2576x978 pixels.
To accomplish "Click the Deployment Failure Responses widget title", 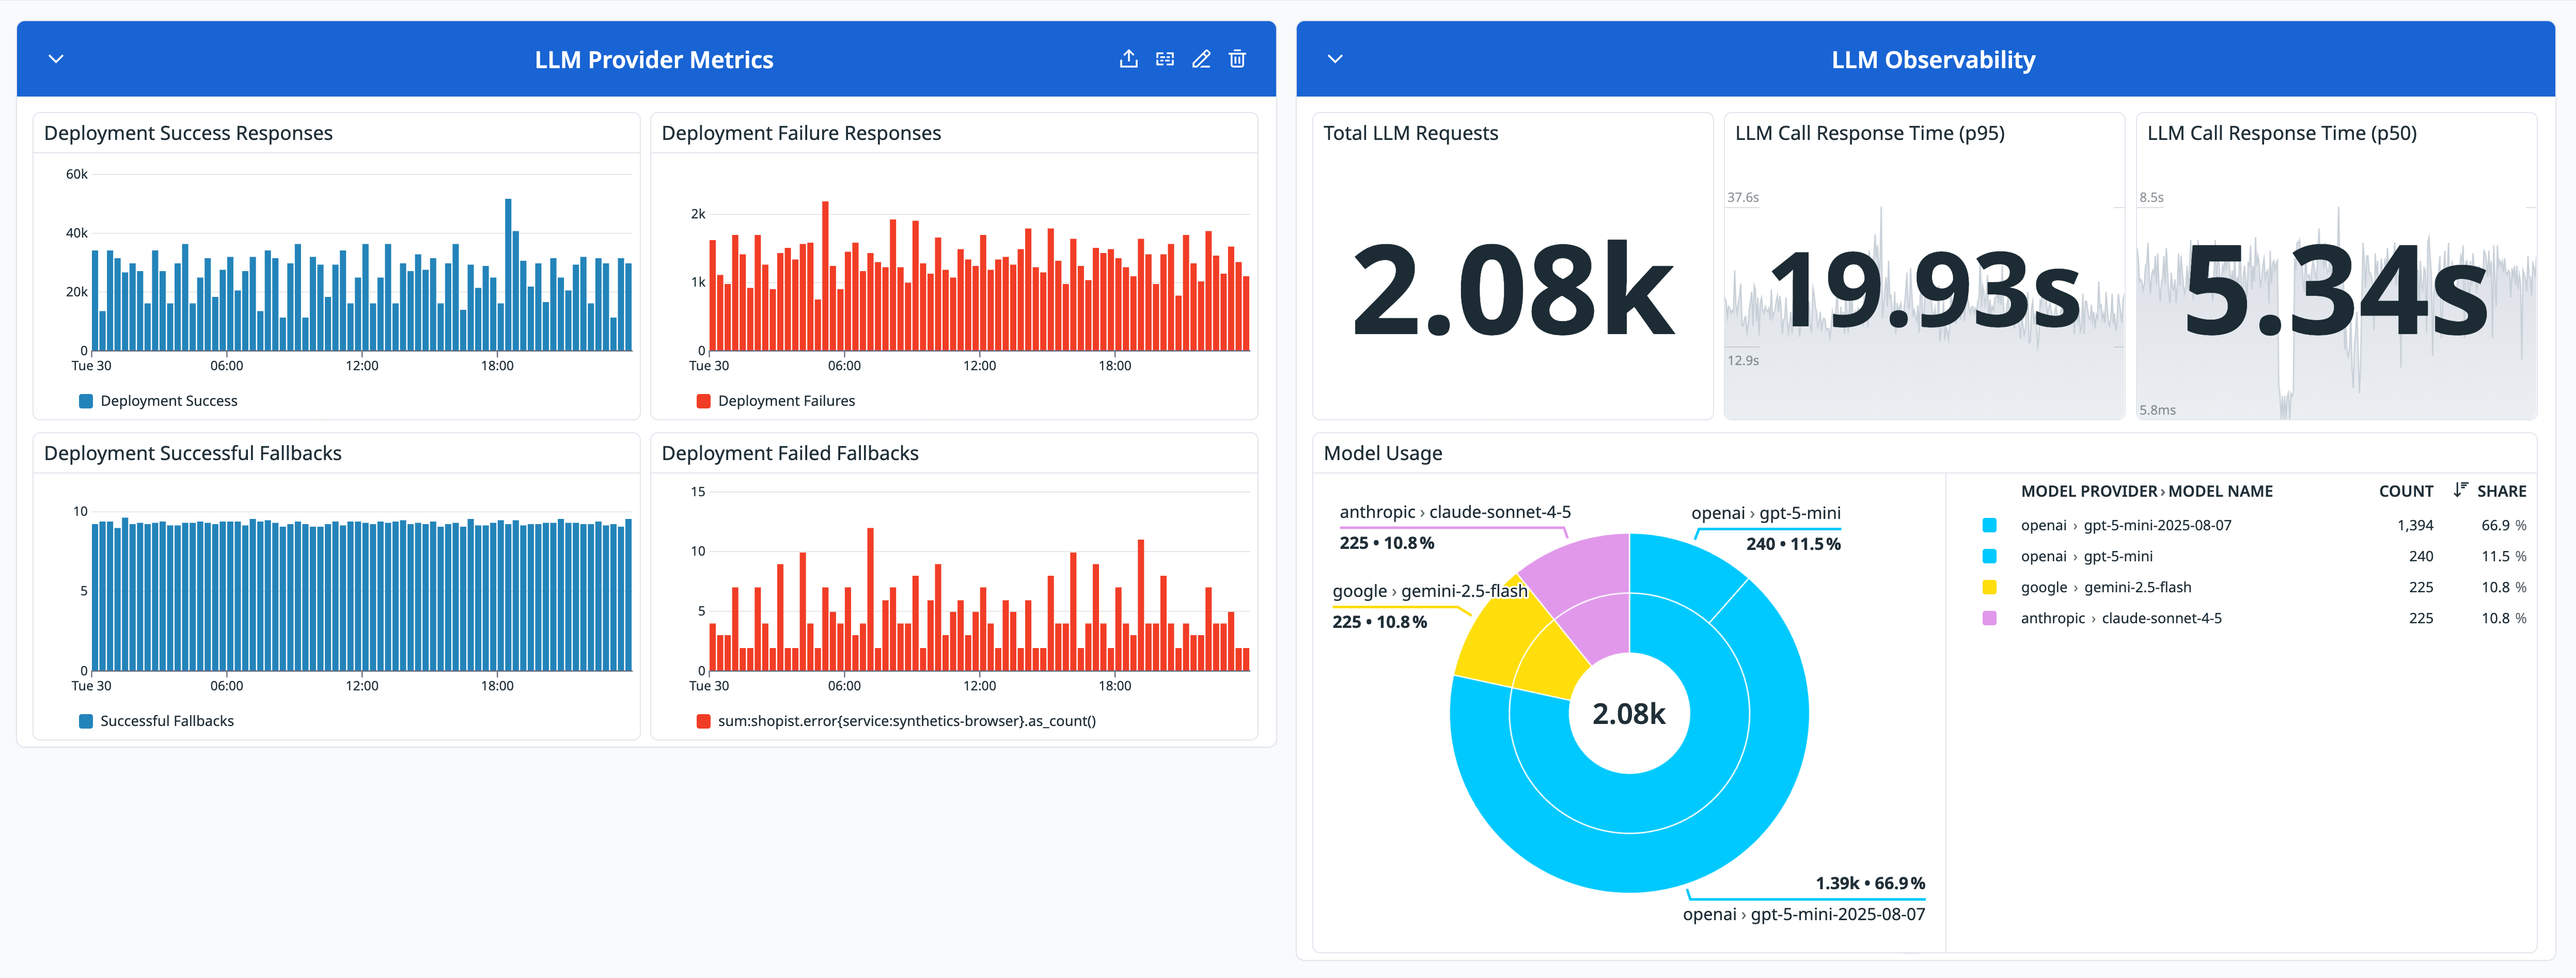I will 801,133.
